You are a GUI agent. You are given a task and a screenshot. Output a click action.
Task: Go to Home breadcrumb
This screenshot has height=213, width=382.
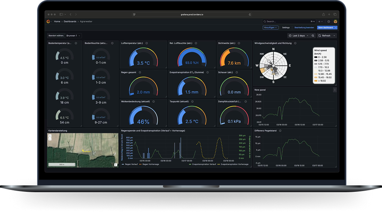click(x=57, y=22)
